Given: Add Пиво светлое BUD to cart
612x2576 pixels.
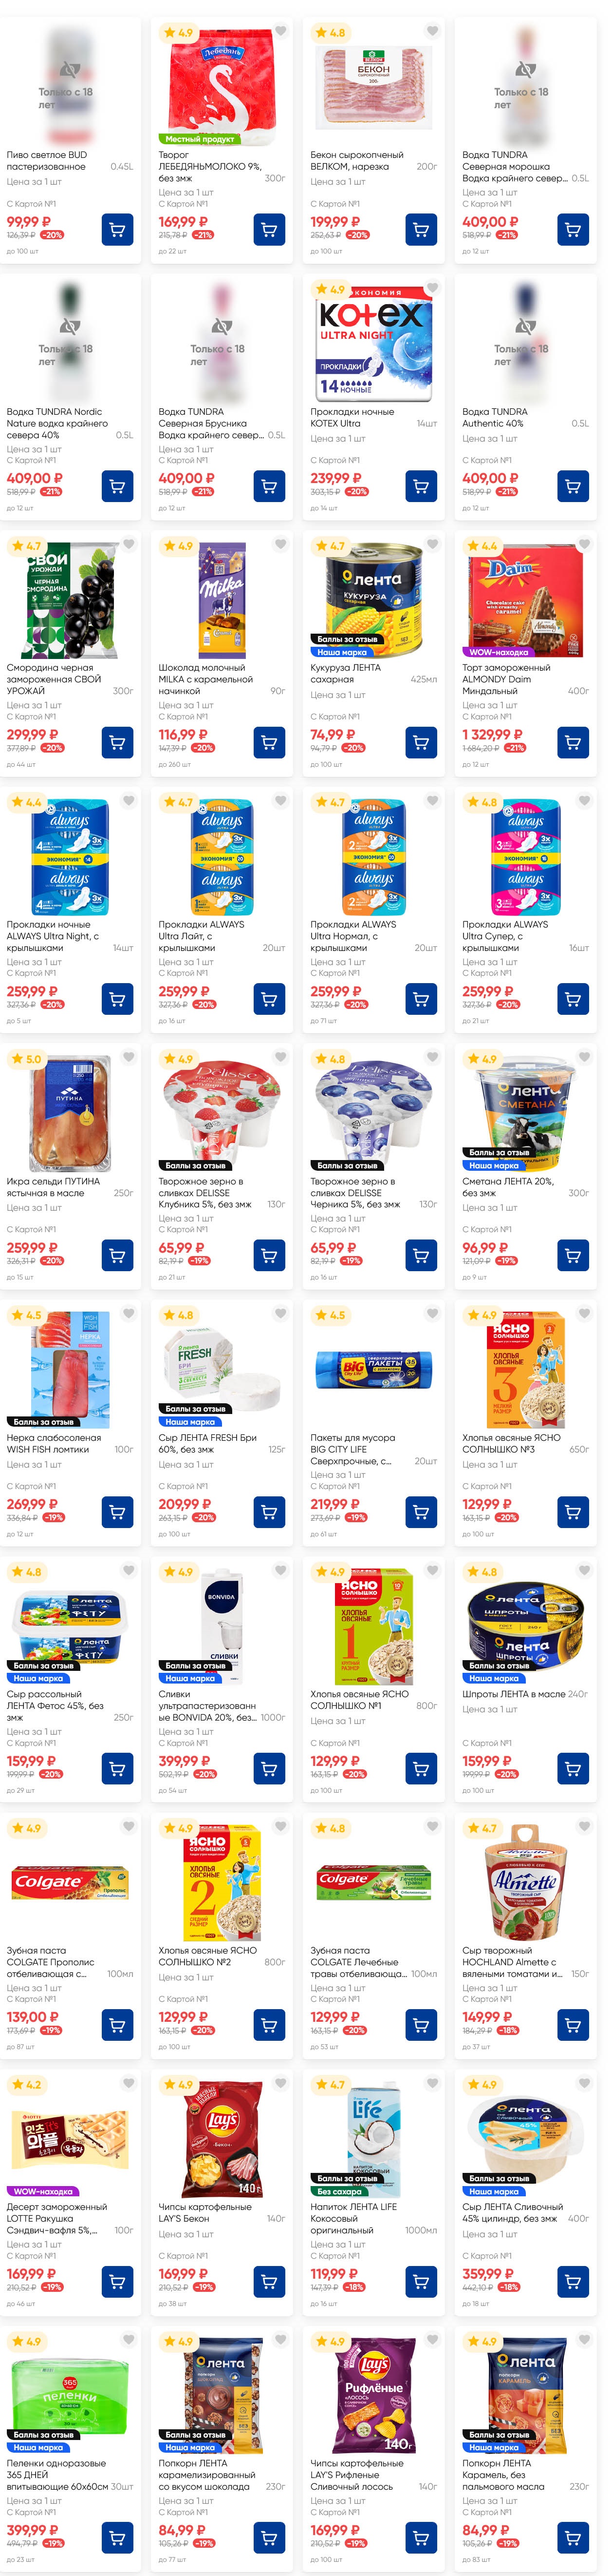Looking at the screenshot, I should point(117,230).
